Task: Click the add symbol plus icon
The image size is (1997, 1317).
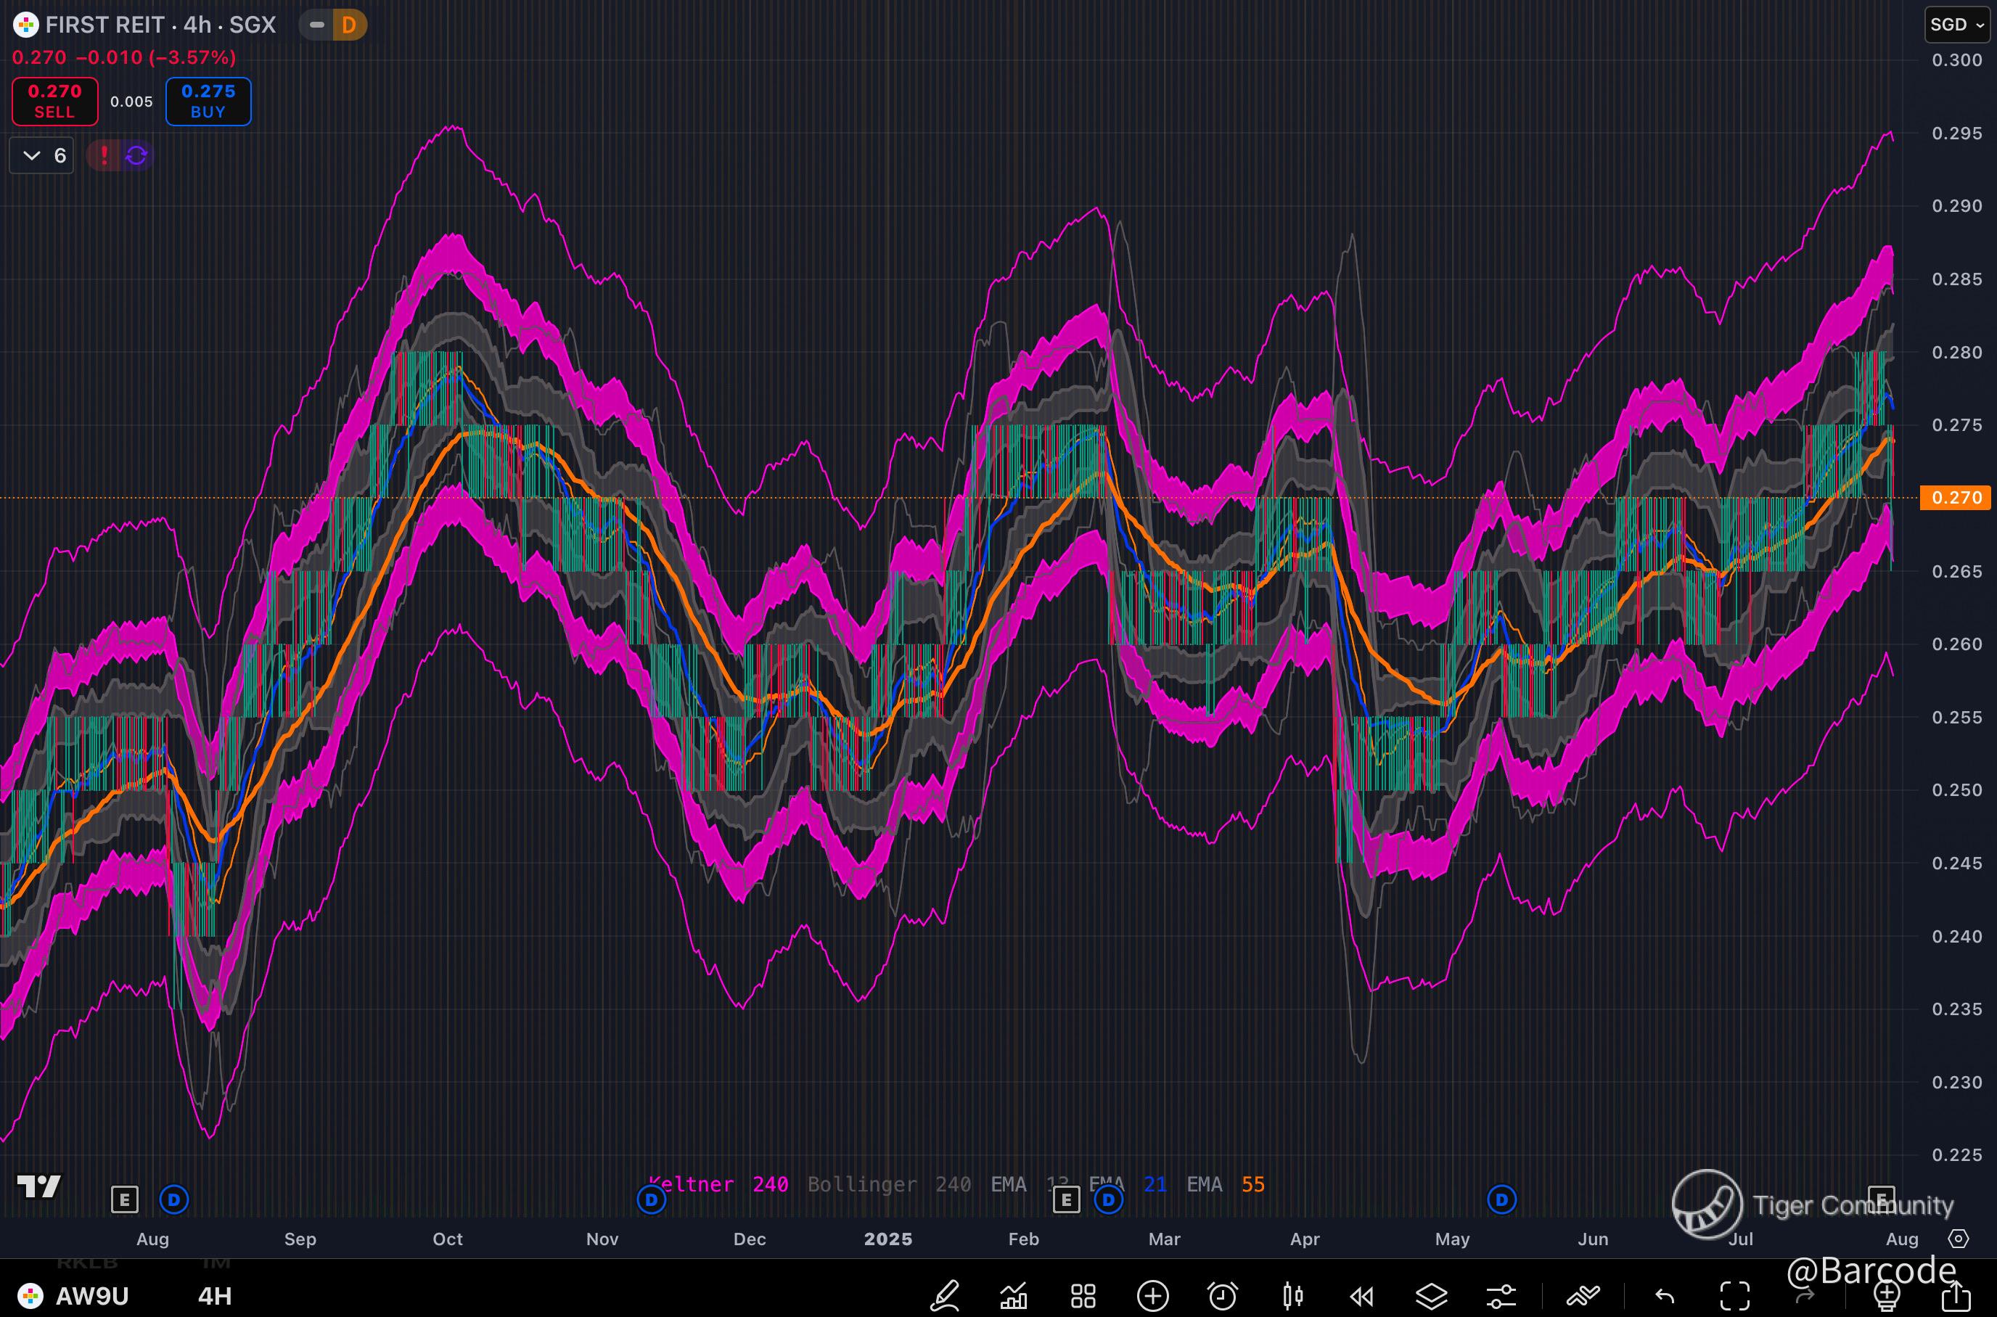Action: tap(1153, 1296)
